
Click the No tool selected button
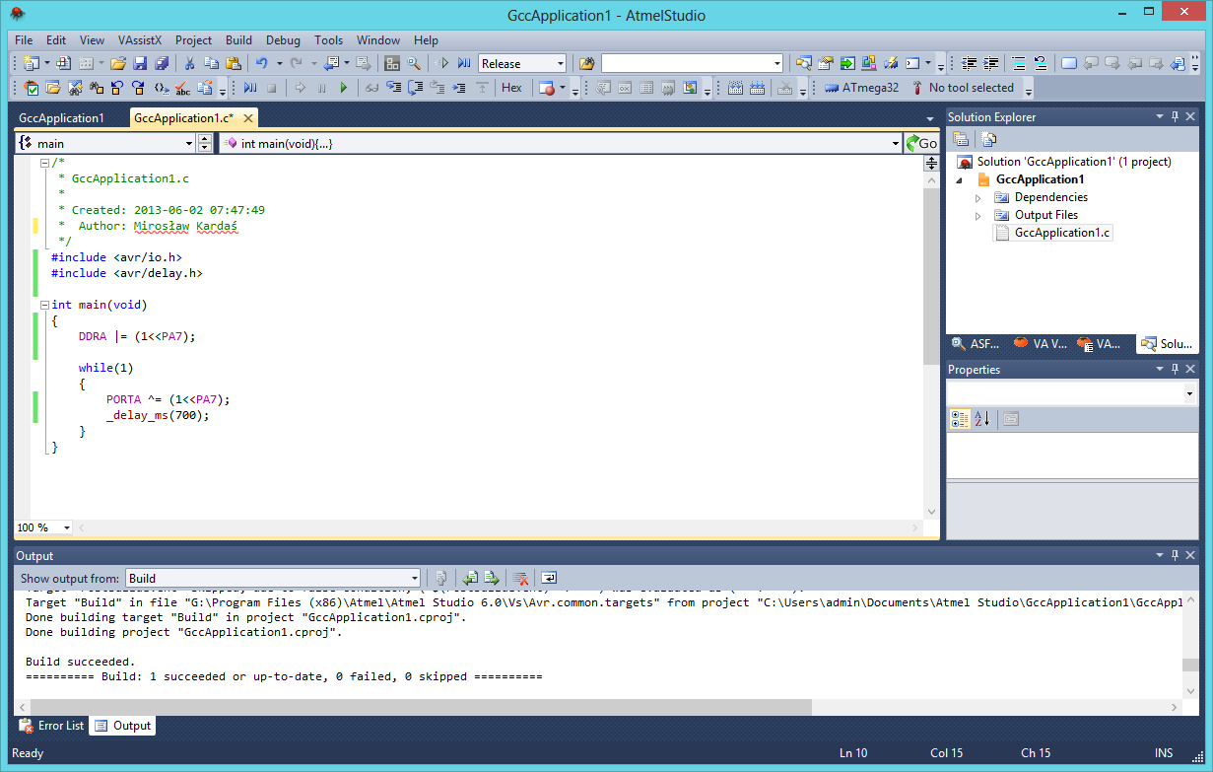(x=964, y=88)
